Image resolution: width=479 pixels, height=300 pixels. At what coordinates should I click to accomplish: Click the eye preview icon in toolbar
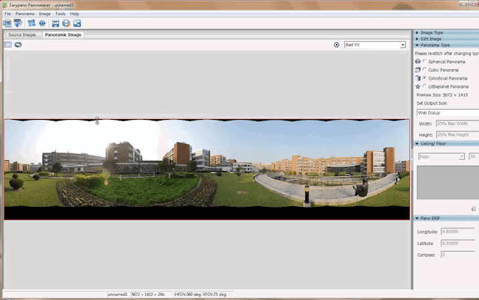click(x=42, y=23)
